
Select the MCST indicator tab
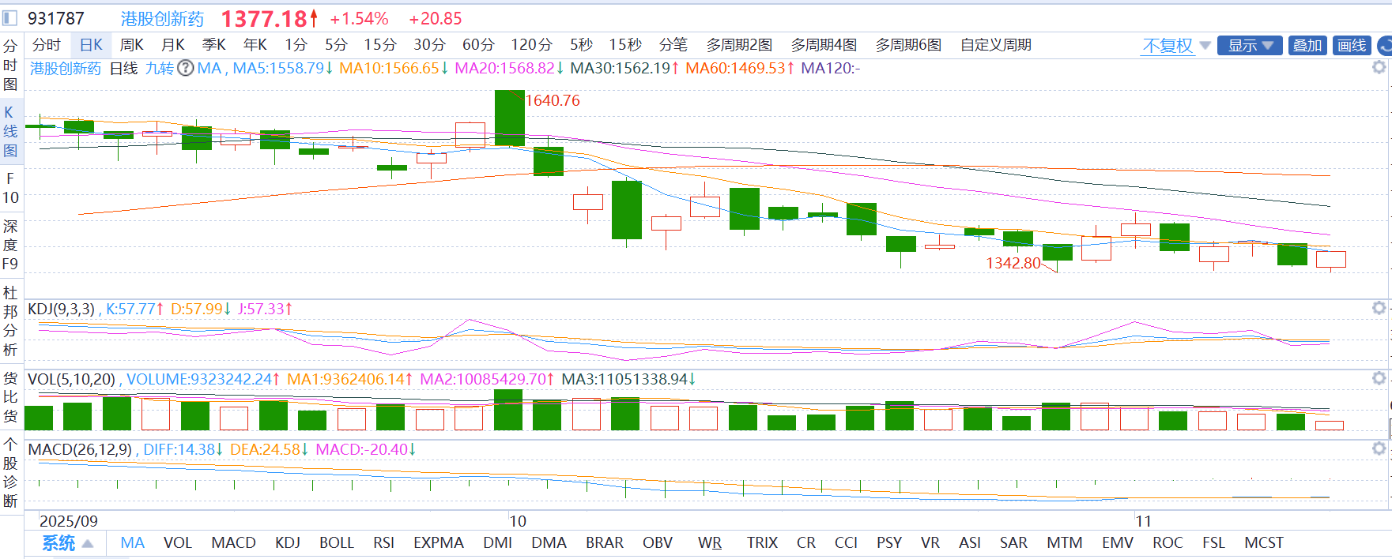[x=1264, y=543]
